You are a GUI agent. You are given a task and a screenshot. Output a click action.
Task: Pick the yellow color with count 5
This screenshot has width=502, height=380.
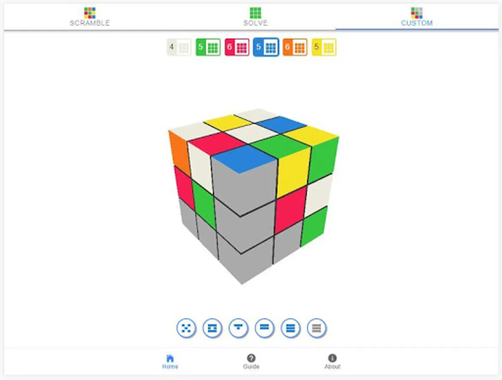pyautogui.click(x=324, y=47)
